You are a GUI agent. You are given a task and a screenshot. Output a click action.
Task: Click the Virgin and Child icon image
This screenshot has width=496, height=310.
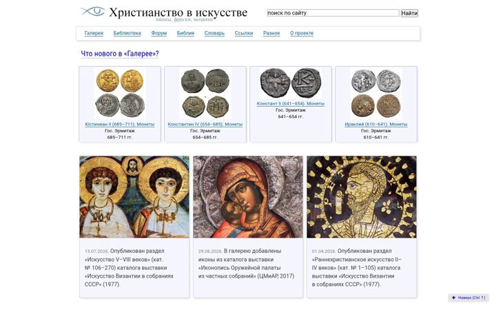point(248,197)
